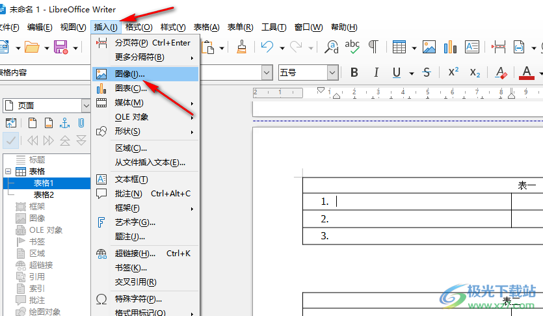
Task: Click the paragraph style 表格内容 field
Action: click(x=45, y=73)
